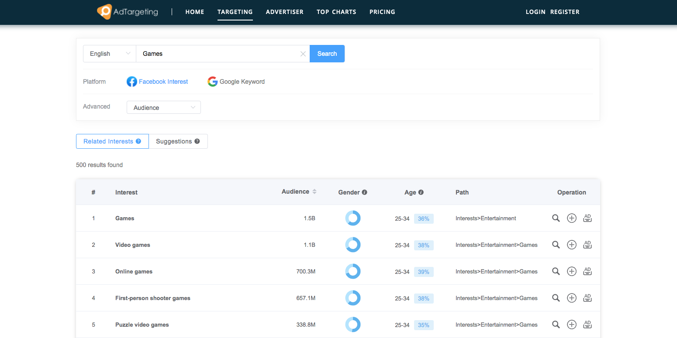This screenshot has height=338, width=677.
Task: Click the 36% age badge
Action: [x=424, y=219]
